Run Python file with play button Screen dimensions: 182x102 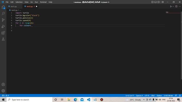(171, 7)
